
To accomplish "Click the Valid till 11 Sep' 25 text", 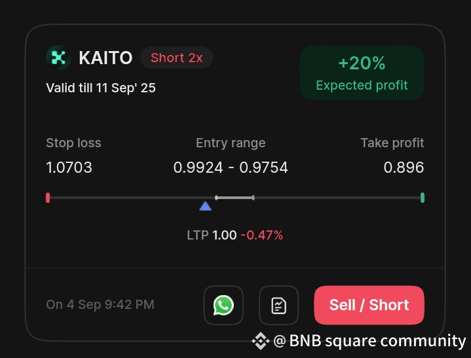I will (x=101, y=88).
